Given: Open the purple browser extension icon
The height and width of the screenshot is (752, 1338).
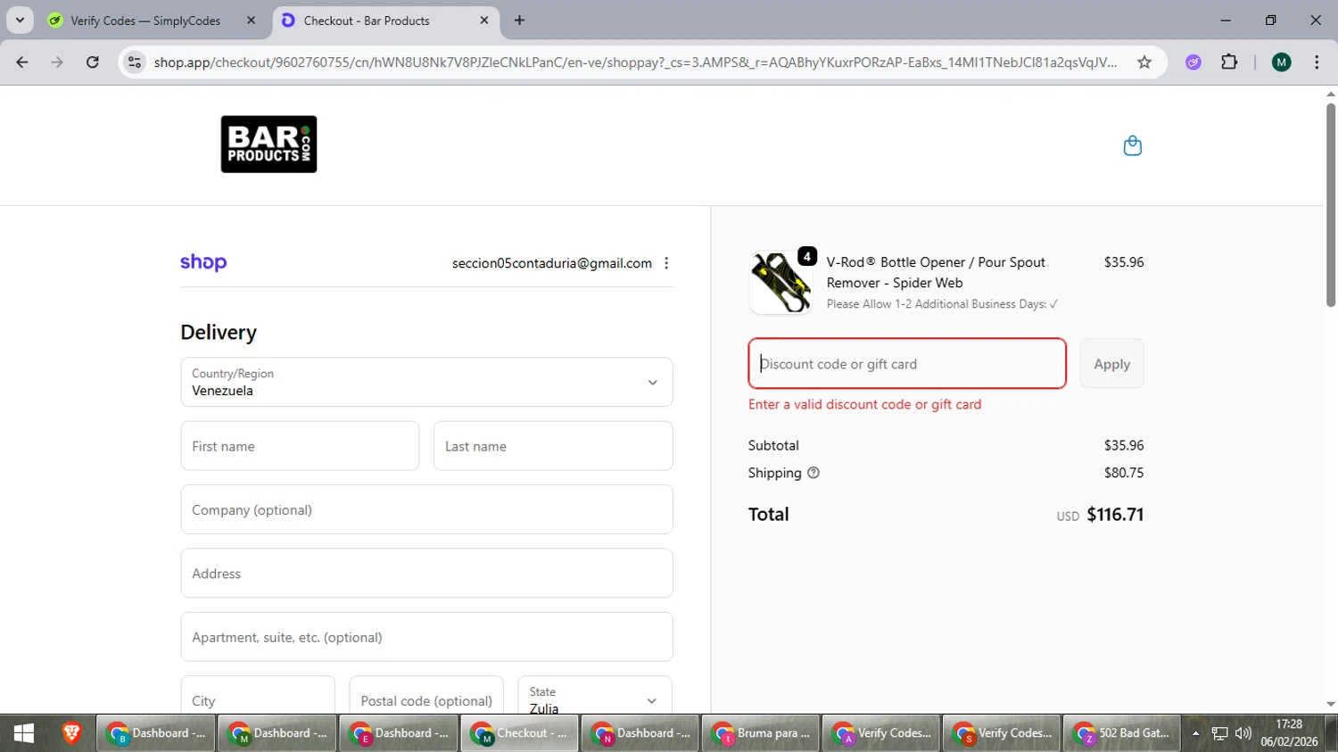Looking at the screenshot, I should 1193,62.
